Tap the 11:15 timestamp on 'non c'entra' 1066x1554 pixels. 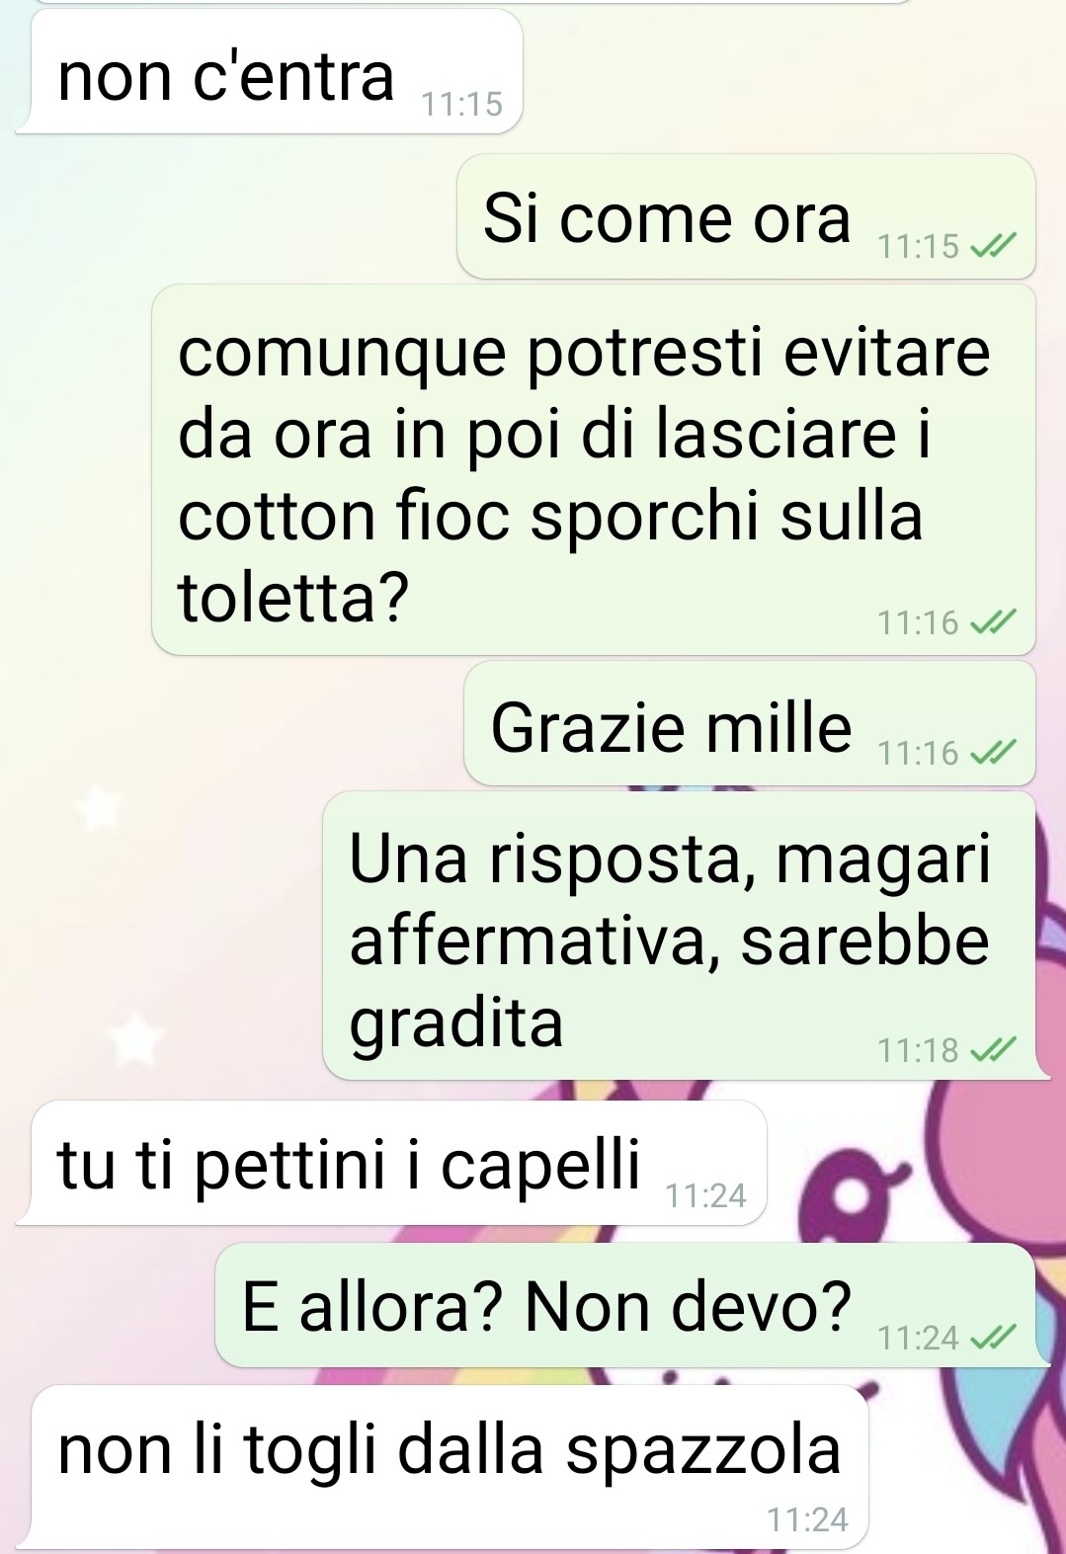click(462, 104)
